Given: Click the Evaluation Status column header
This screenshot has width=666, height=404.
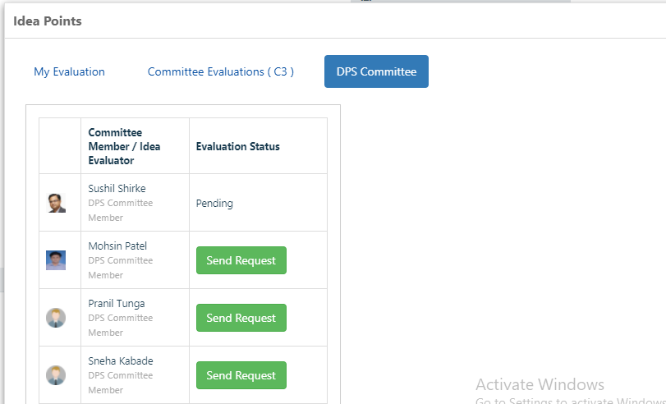Looking at the screenshot, I should click(238, 146).
